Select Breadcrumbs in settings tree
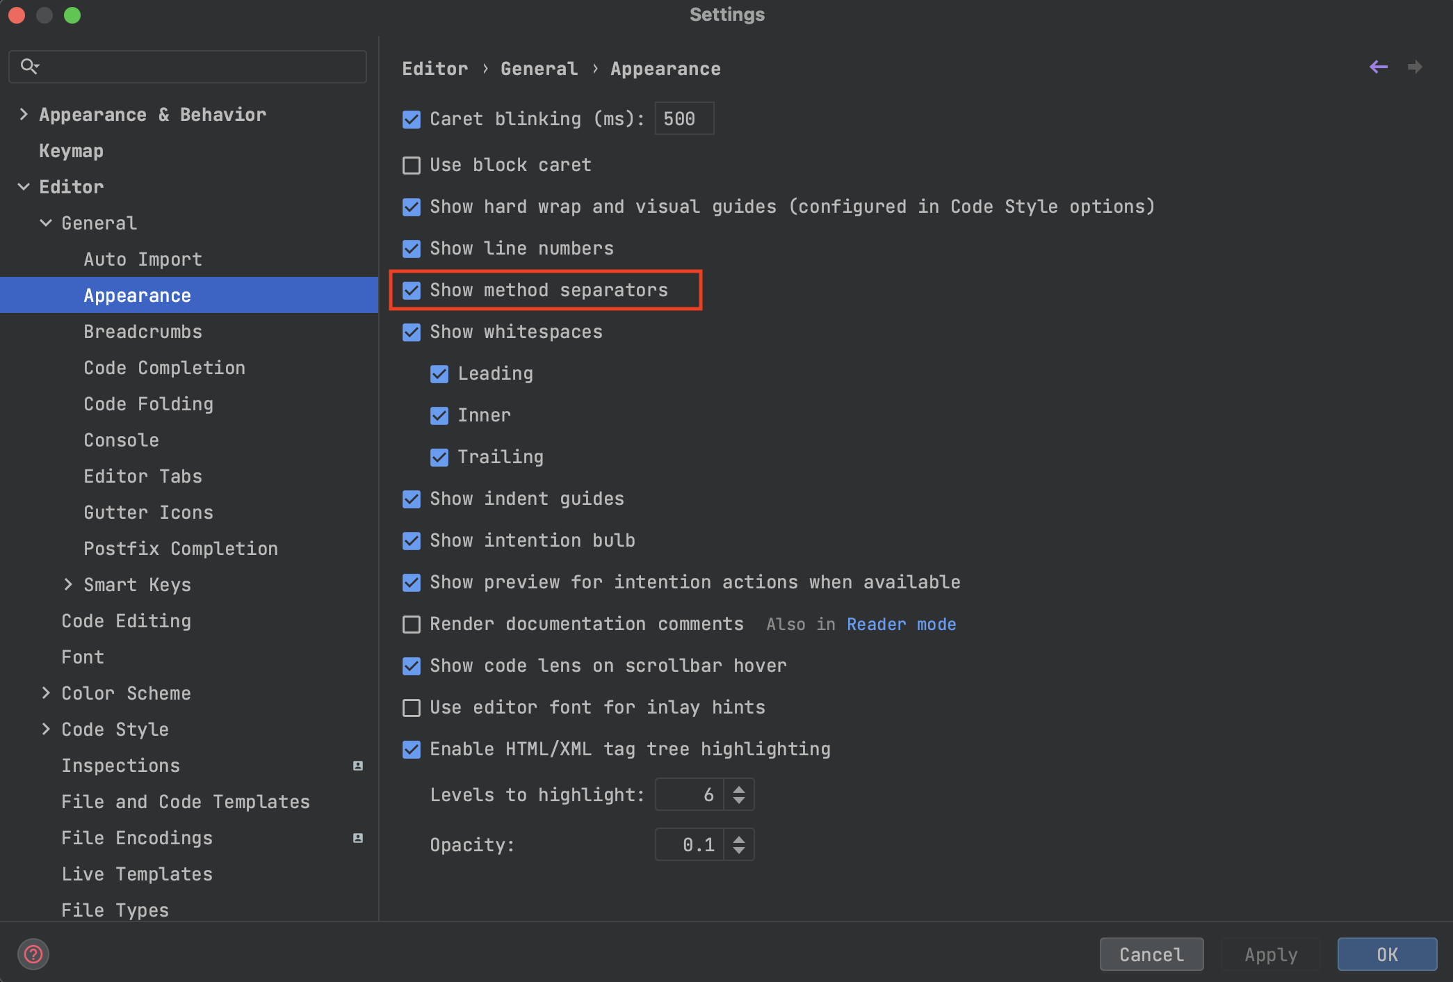This screenshot has width=1453, height=982. 143,332
